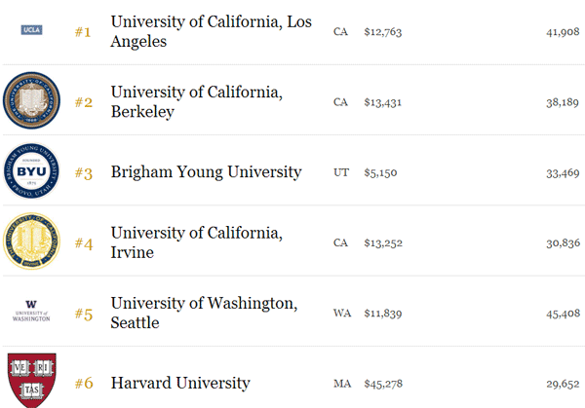585x408 pixels.
Task: Click the Harvard Veritas shield logo
Action: coord(32,380)
